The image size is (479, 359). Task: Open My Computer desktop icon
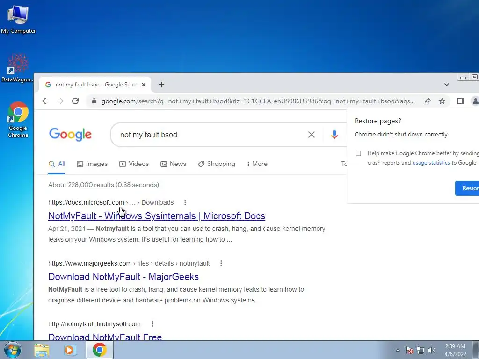pyautogui.click(x=18, y=19)
